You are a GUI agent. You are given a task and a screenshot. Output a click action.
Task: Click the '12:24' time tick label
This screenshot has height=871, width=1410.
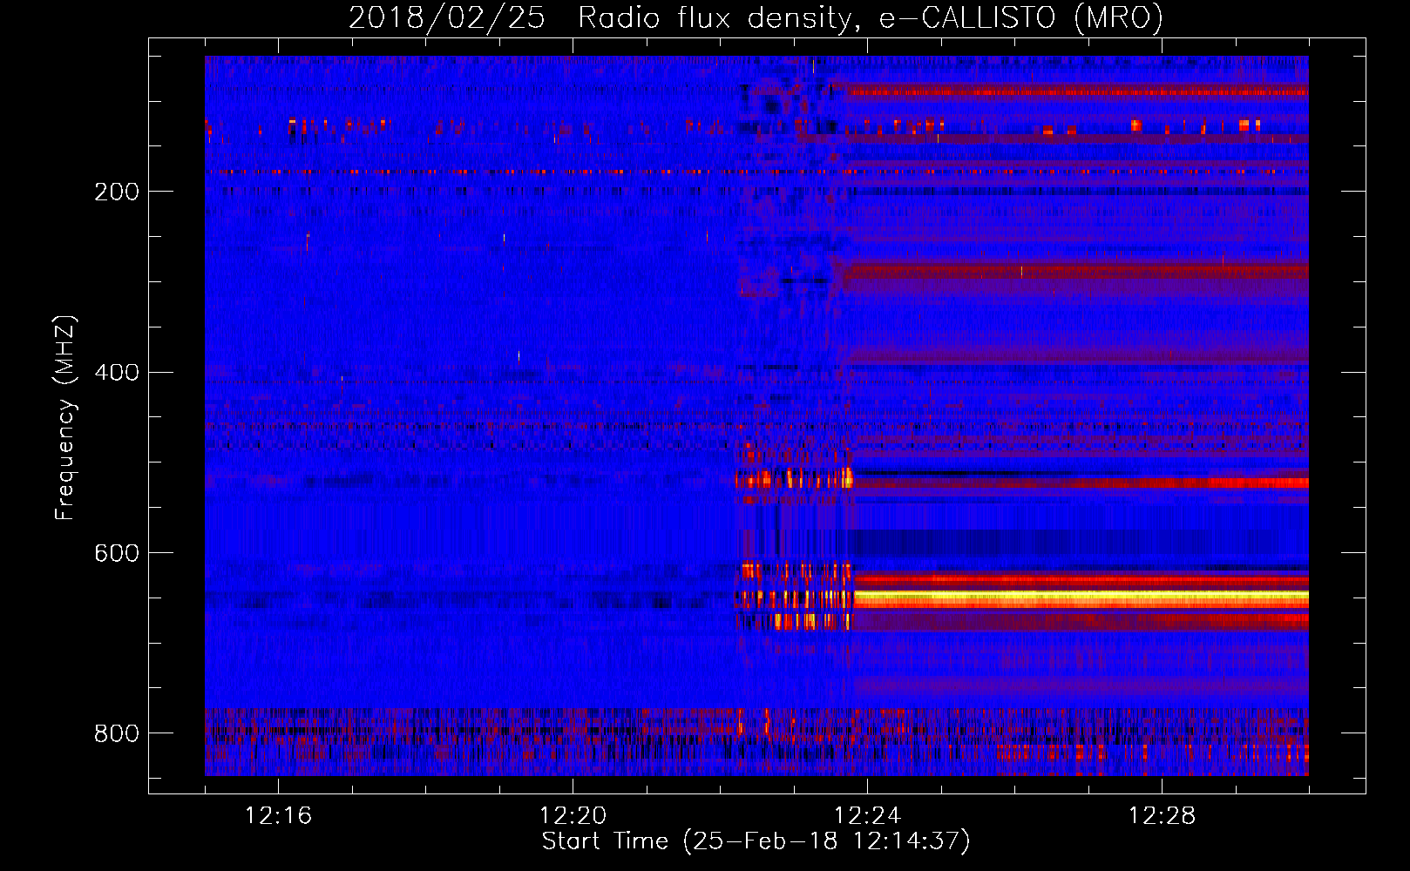tap(867, 816)
